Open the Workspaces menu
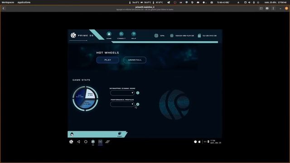290x163 pixels. pos(8,2)
